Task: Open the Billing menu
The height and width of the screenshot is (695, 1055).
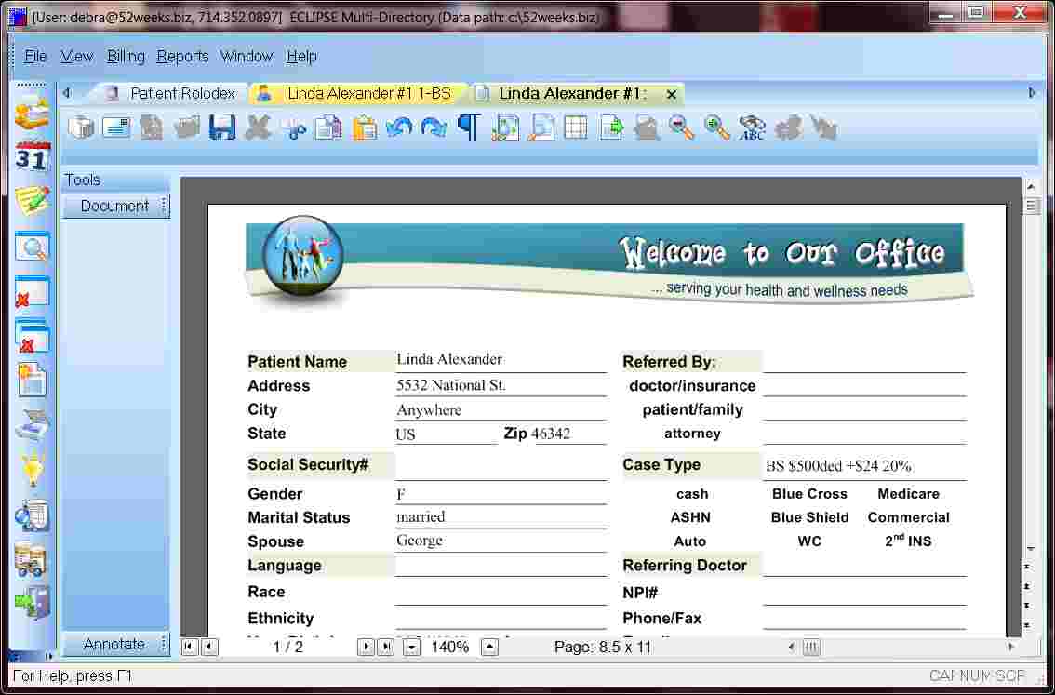Action: [x=126, y=57]
